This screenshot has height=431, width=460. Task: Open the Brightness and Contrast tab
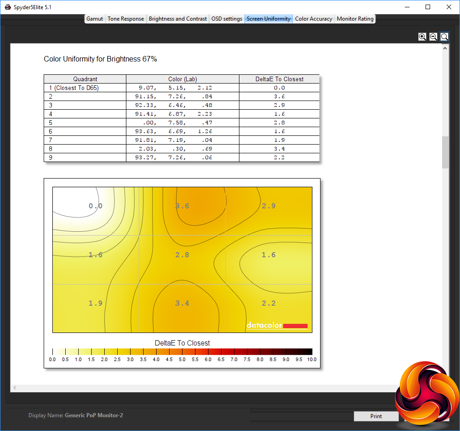(x=177, y=19)
